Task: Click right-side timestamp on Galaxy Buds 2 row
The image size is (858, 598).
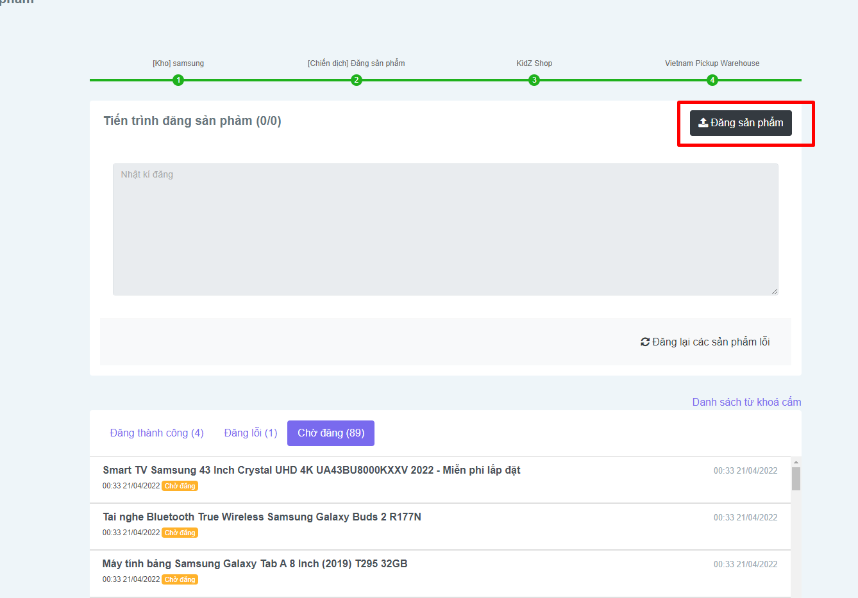Action: [746, 517]
